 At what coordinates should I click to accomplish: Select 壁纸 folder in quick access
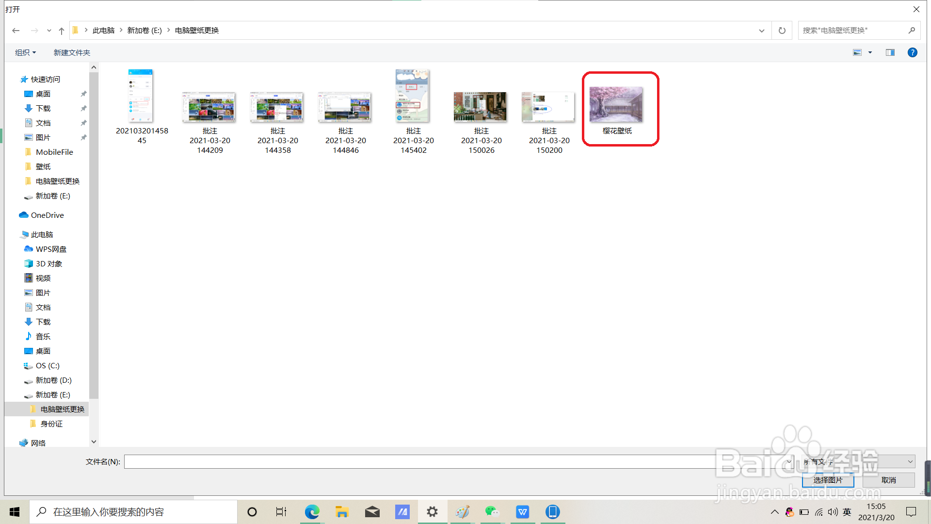click(x=43, y=166)
